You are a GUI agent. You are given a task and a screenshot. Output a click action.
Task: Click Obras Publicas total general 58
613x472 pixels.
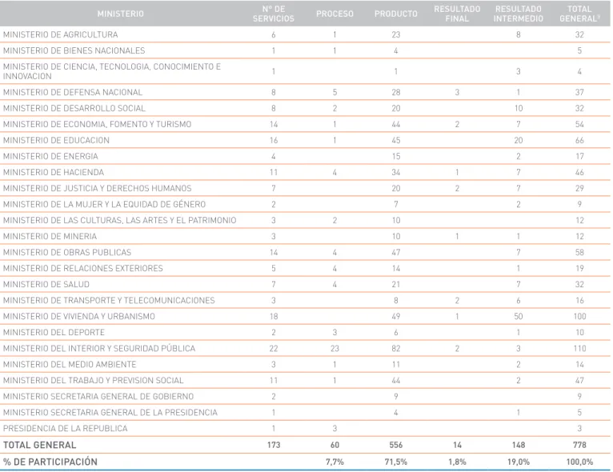click(x=579, y=253)
